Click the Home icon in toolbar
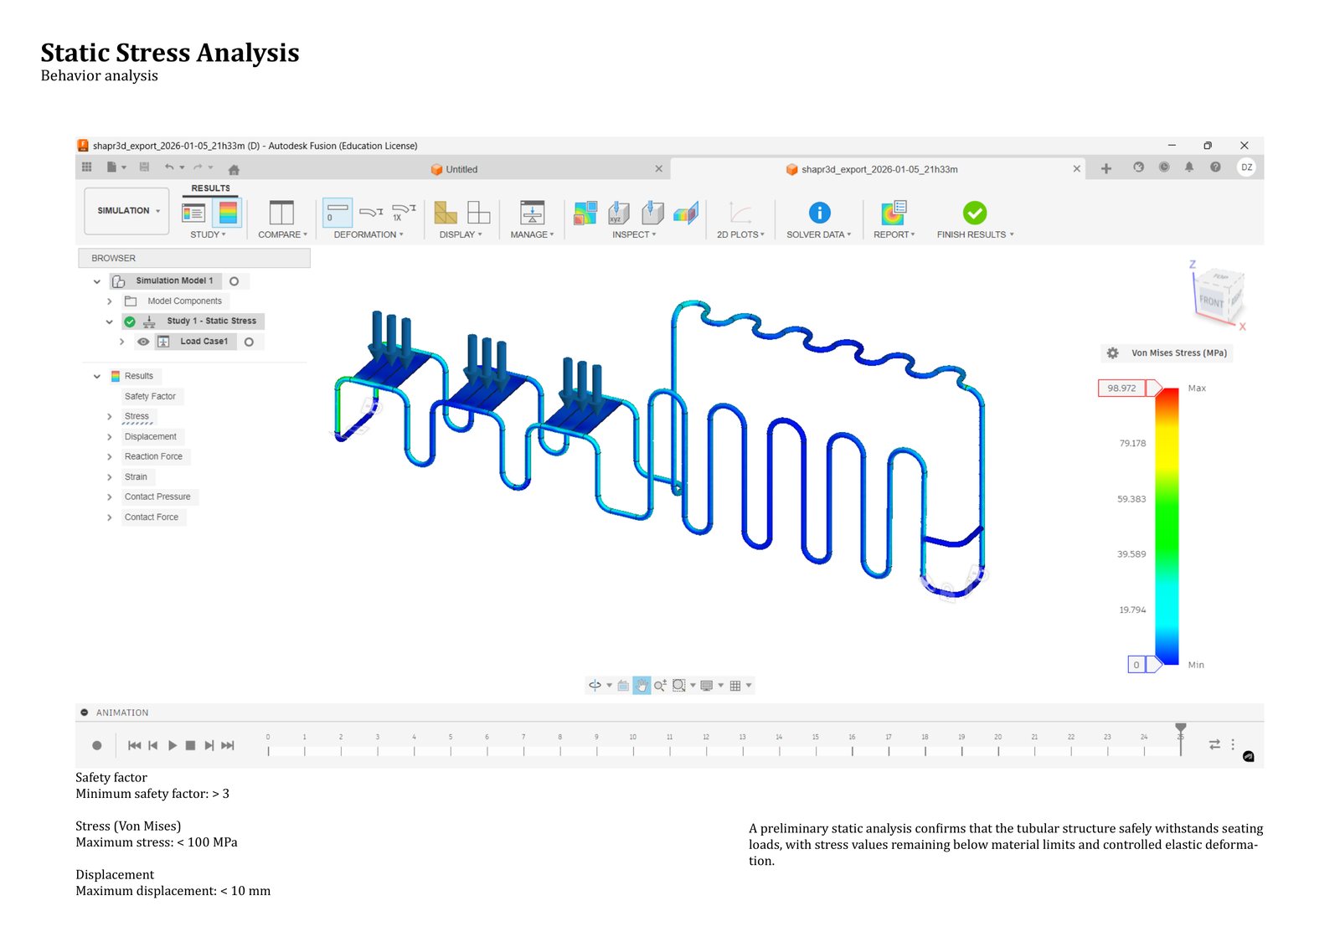The height and width of the screenshot is (947, 1340). point(234,169)
